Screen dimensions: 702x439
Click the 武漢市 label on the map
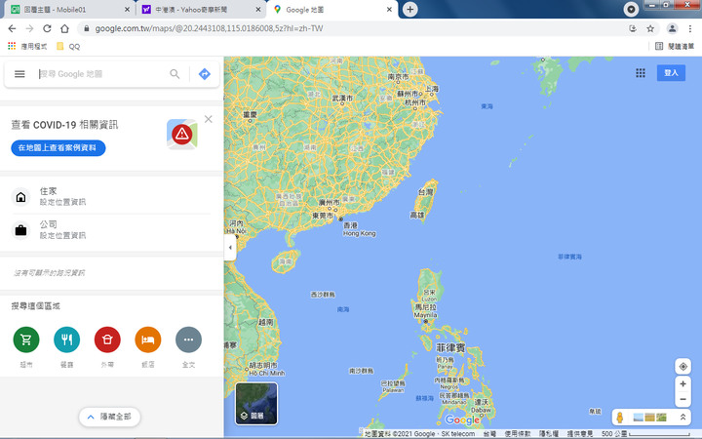point(342,99)
